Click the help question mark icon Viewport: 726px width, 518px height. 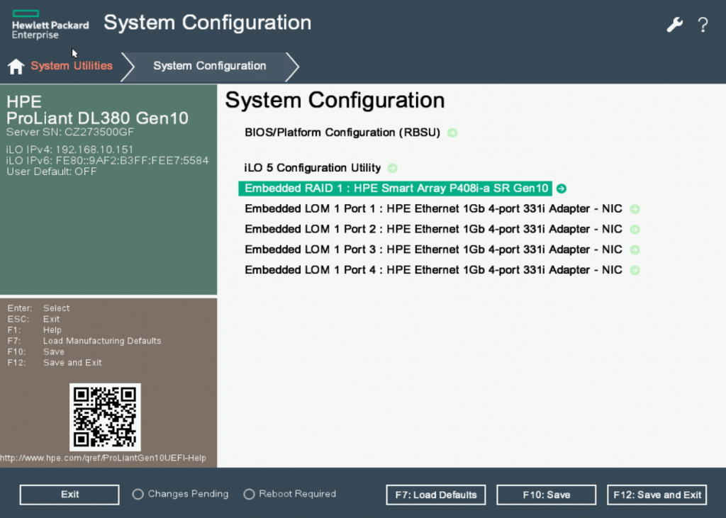click(703, 24)
